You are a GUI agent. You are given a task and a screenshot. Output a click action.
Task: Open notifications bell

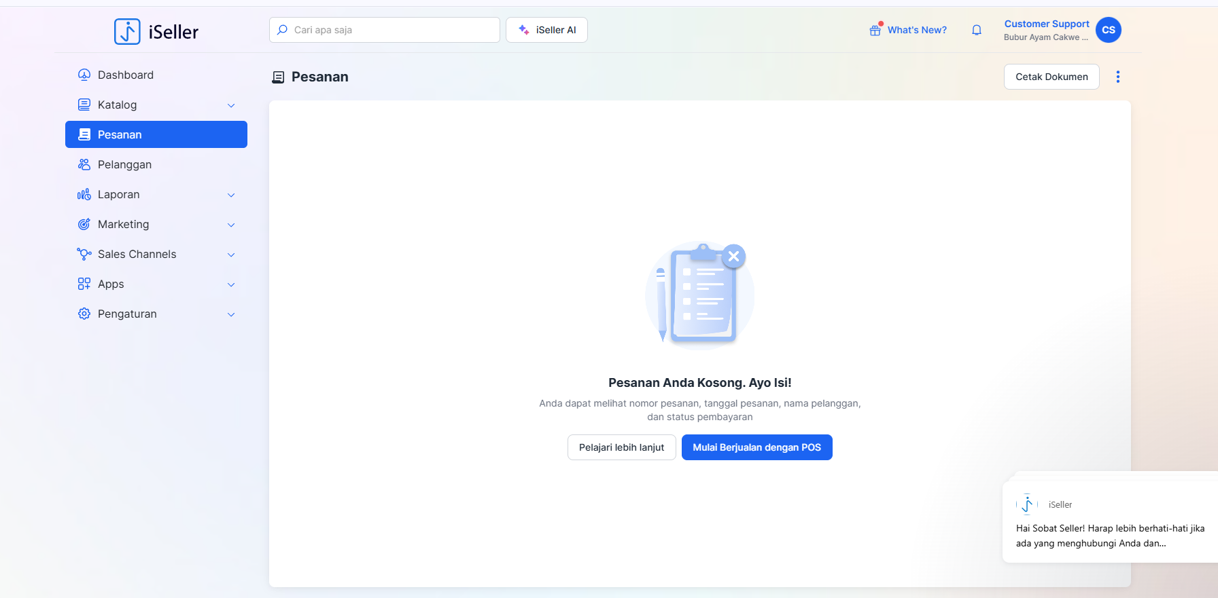coord(977,30)
